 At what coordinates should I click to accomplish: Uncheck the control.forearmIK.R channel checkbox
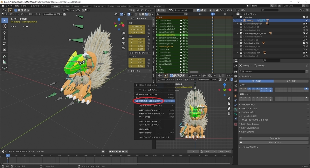point(184,35)
